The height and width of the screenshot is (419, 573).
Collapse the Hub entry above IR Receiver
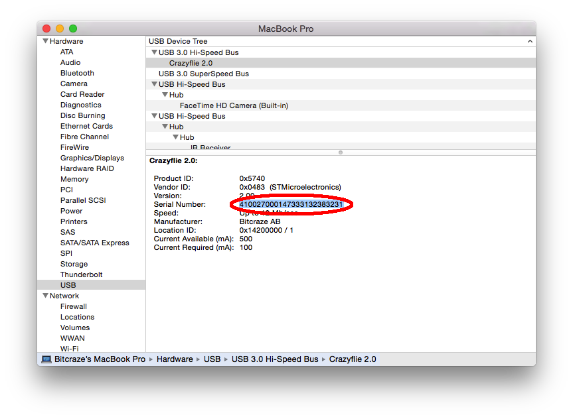(175, 137)
